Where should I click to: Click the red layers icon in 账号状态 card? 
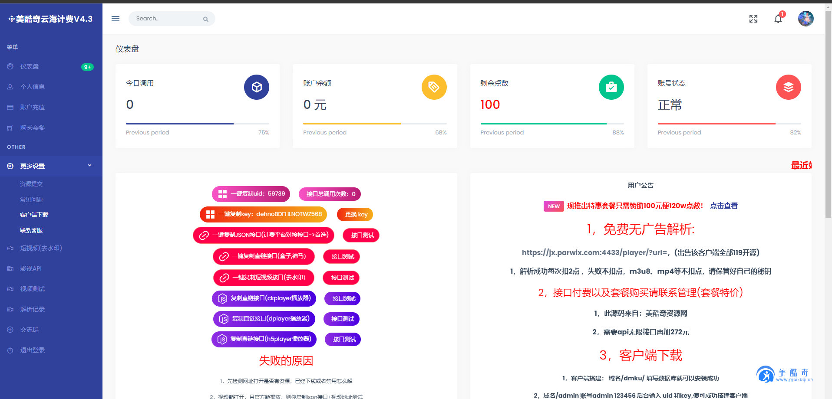click(789, 87)
